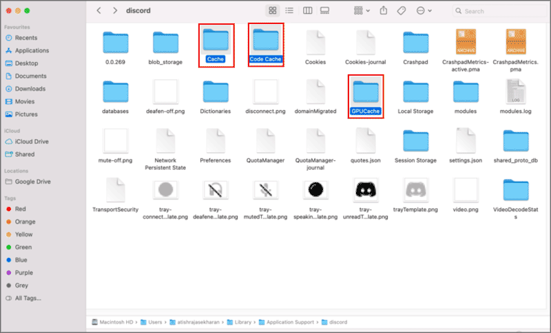
Task: Select the modules folder
Action: pyautogui.click(x=466, y=92)
